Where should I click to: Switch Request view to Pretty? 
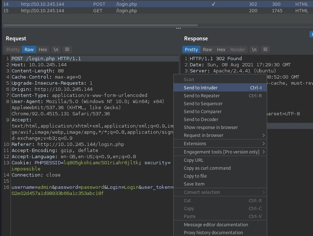point(13,49)
